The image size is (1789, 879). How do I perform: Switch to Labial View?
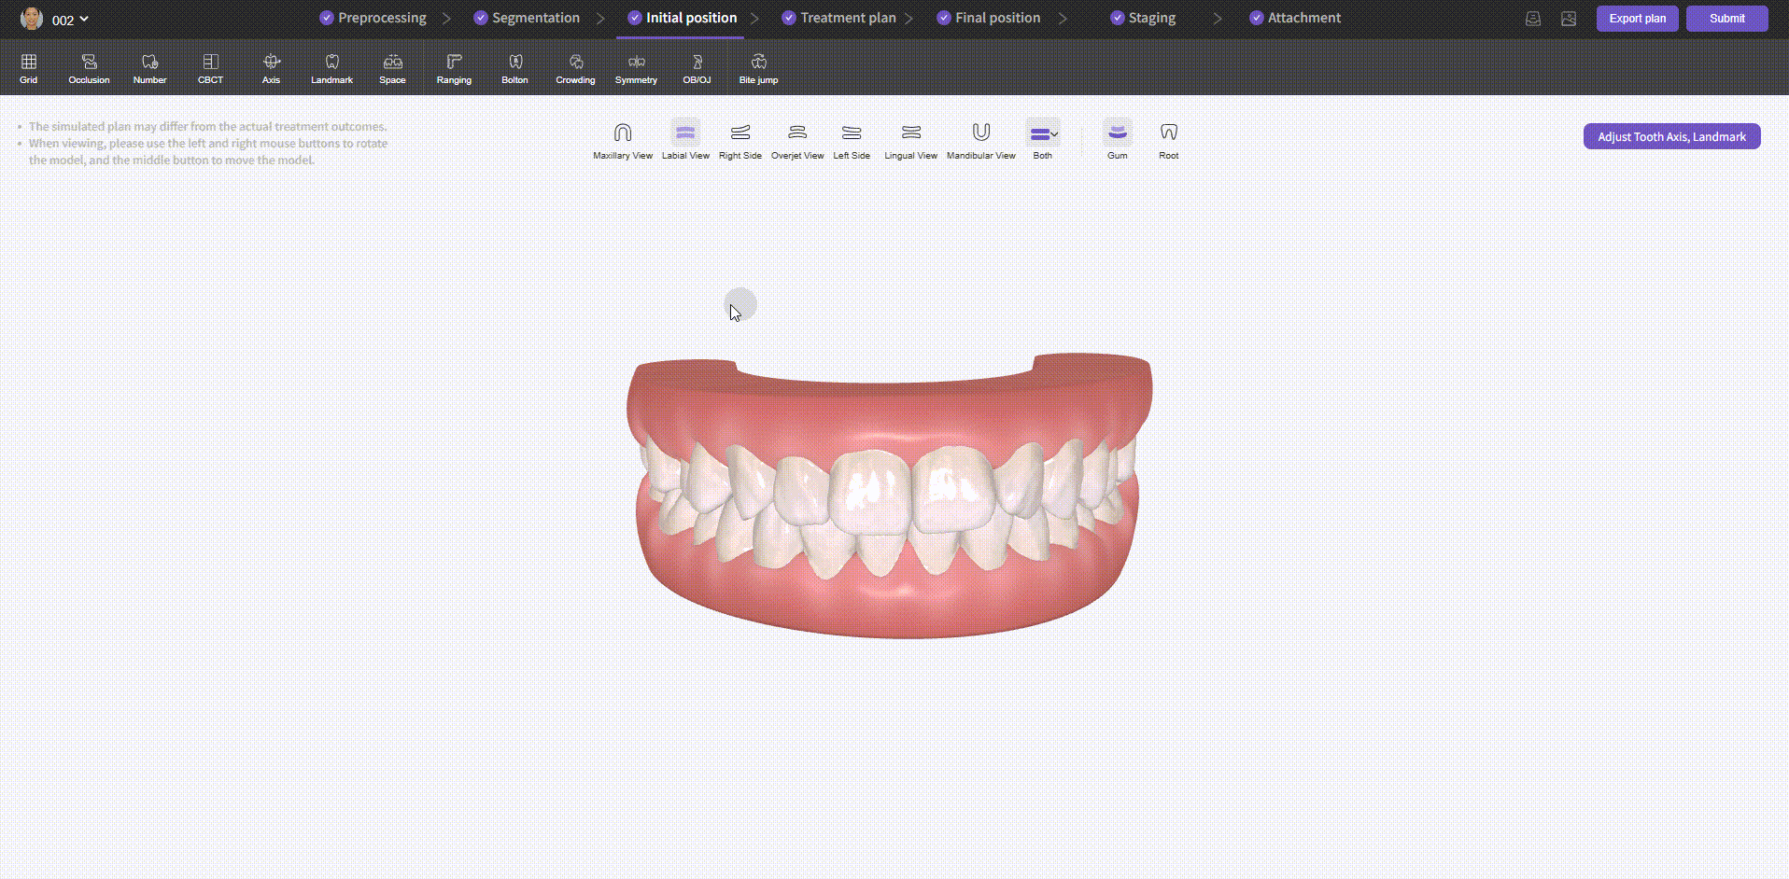(x=685, y=141)
